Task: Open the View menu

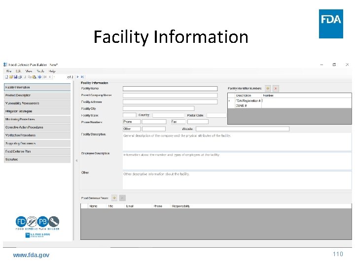Action: [x=29, y=71]
